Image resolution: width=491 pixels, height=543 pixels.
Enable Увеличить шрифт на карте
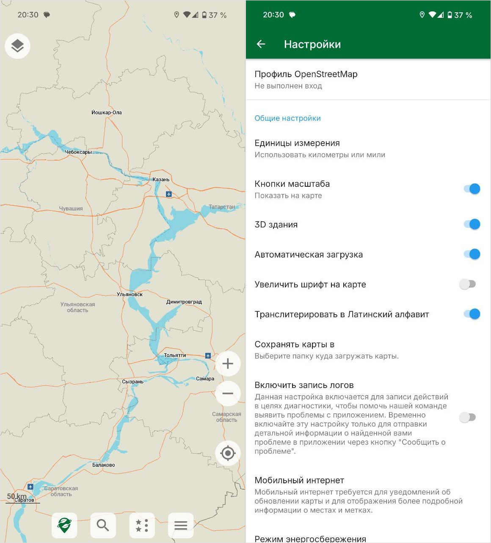[468, 284]
